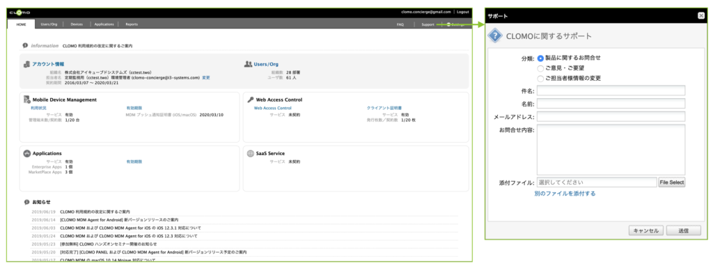Open the blue Users/Org heading link
713x270 pixels.
coord(266,65)
